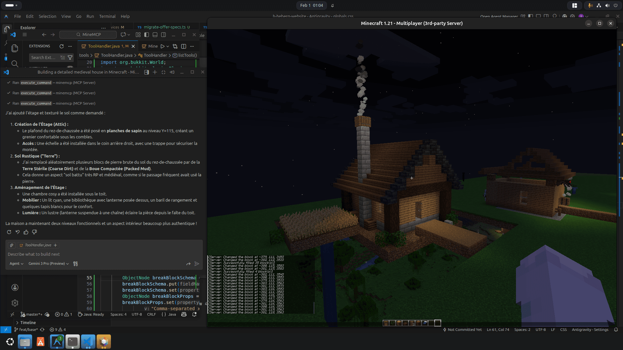Open the Manage gear in activity bar

click(x=15, y=303)
